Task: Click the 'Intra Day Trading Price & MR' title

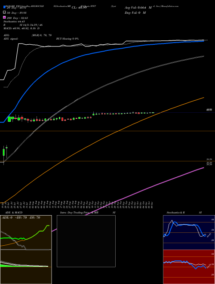Action: point(79,213)
